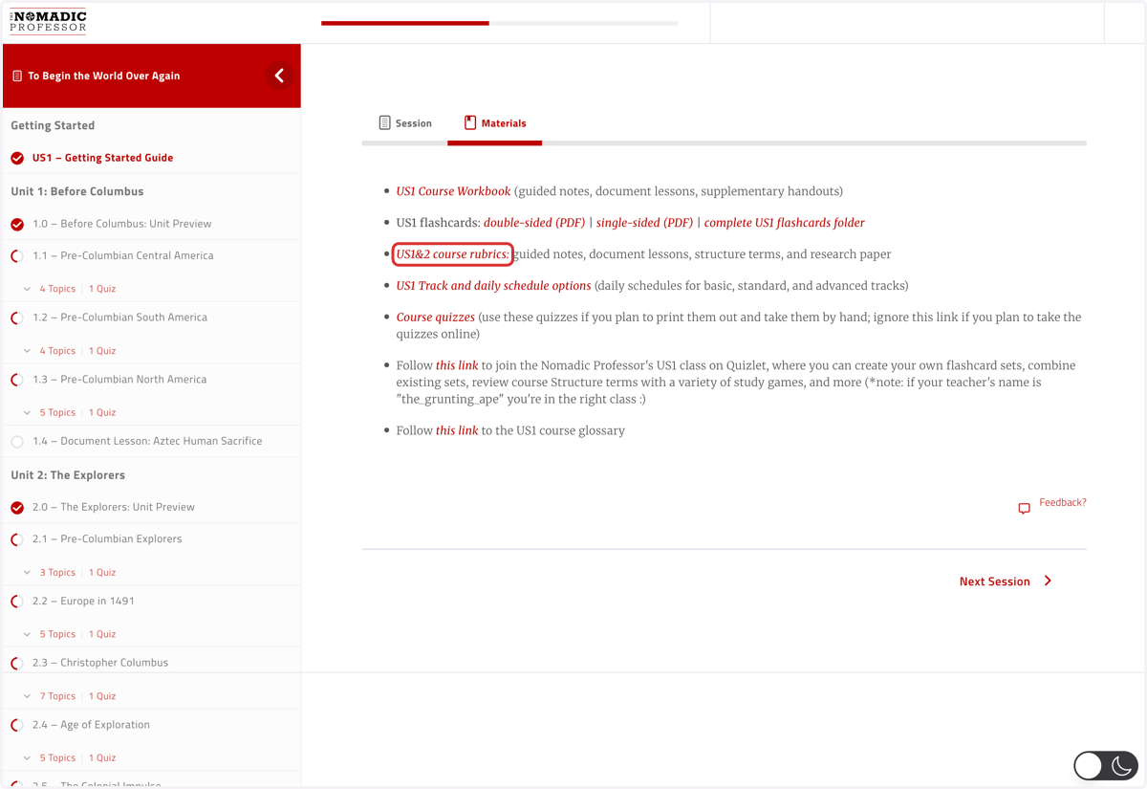This screenshot has width=1147, height=789.
Task: Follow 'this link' to join Quizlet class
Action: (457, 365)
